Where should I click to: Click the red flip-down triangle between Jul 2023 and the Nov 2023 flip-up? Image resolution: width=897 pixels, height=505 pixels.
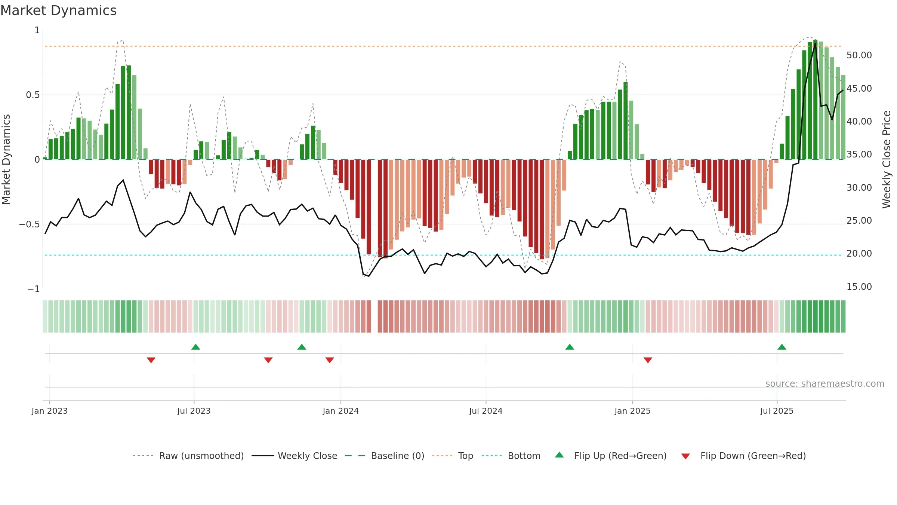[268, 360]
